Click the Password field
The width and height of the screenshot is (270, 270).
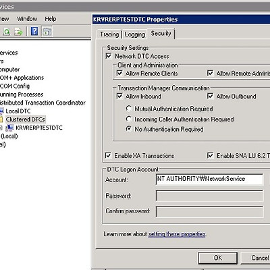point(209,196)
